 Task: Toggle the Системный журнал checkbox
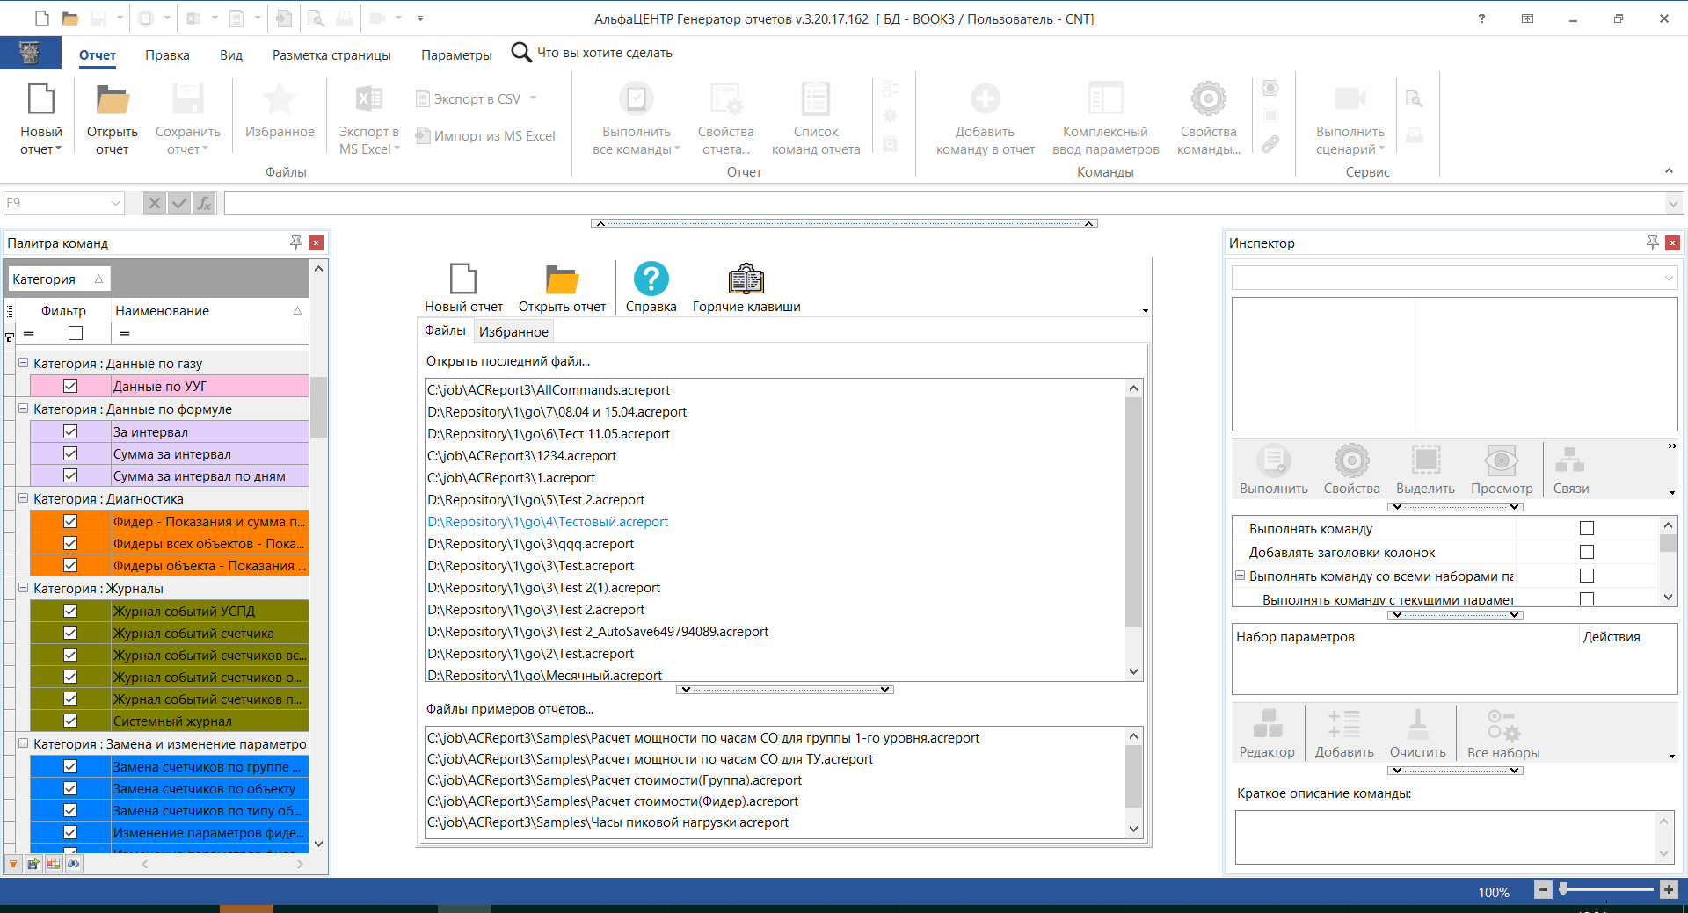70,721
